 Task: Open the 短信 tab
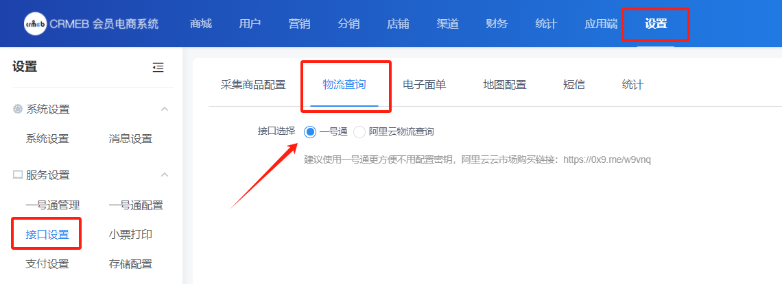[573, 86]
